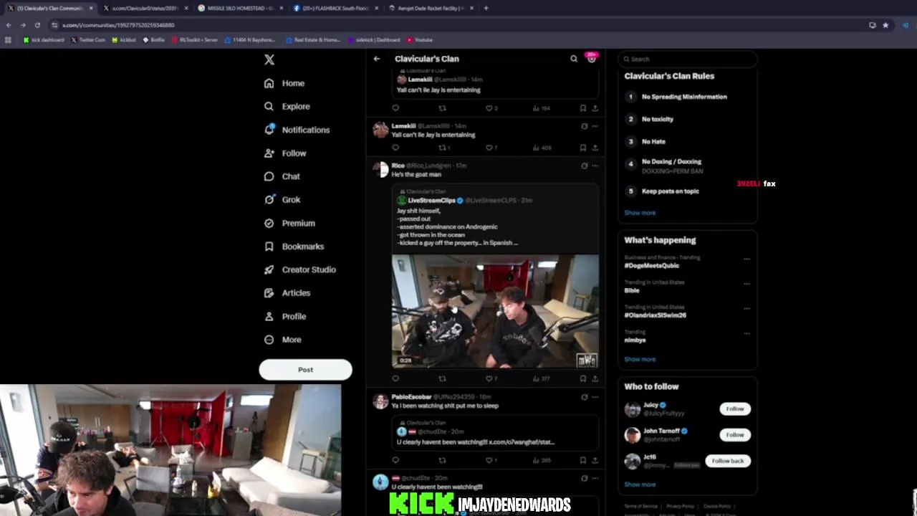Open the #DogeMeetsQubic trend

651,265
